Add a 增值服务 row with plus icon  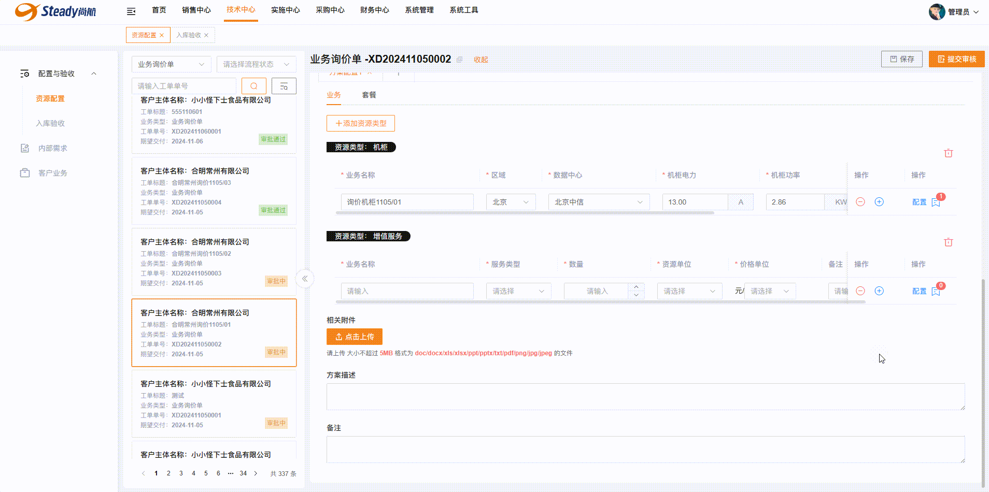click(879, 291)
